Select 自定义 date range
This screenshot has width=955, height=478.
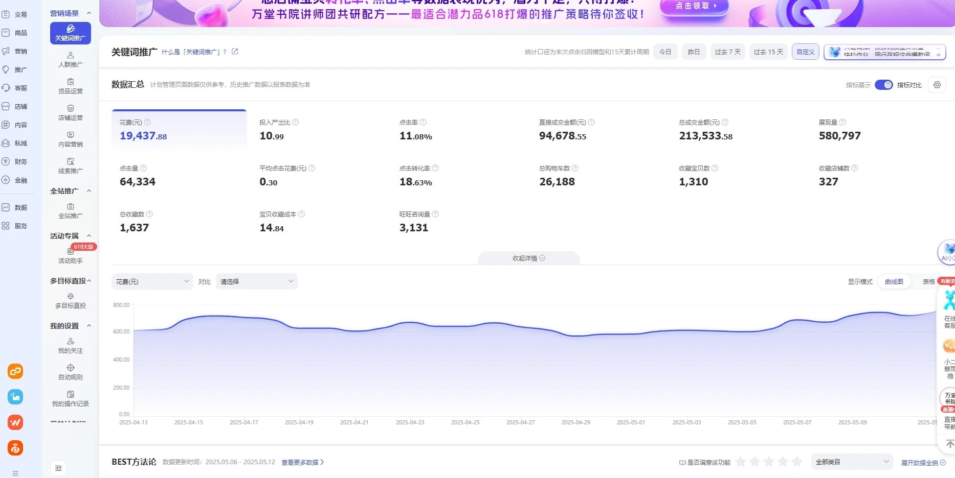pyautogui.click(x=806, y=52)
